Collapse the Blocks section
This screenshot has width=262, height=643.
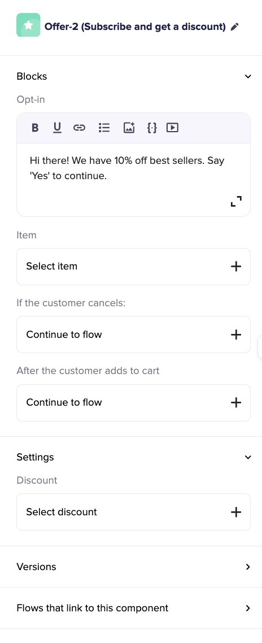(x=248, y=76)
